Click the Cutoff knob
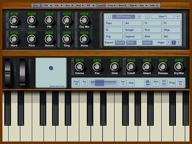Screen dimensions: 192x144 pos(131,66)
